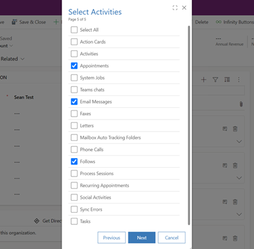Screen dimensions: 254x249
Task: Click the Recurring Appointments label
Action: pos(104,185)
